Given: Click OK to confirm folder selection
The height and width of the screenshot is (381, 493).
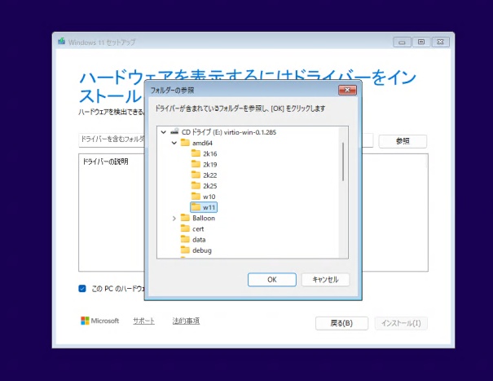Looking at the screenshot, I should (x=271, y=280).
